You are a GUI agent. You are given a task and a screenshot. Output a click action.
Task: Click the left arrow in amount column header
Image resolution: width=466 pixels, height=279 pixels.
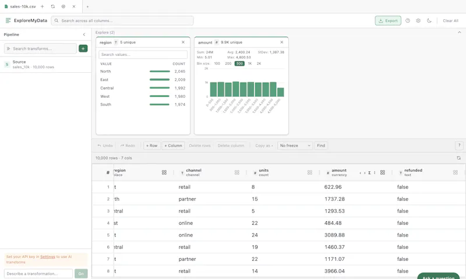click(x=360, y=172)
